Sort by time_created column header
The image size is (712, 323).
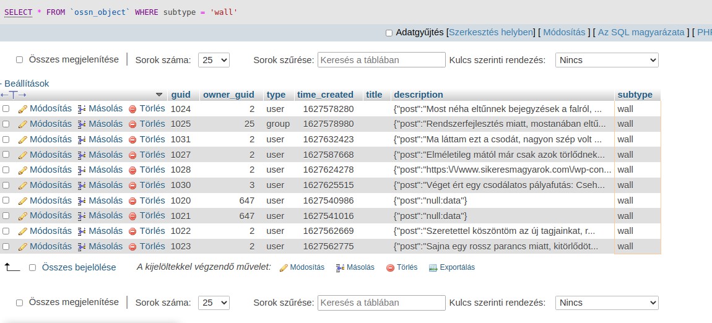point(325,95)
